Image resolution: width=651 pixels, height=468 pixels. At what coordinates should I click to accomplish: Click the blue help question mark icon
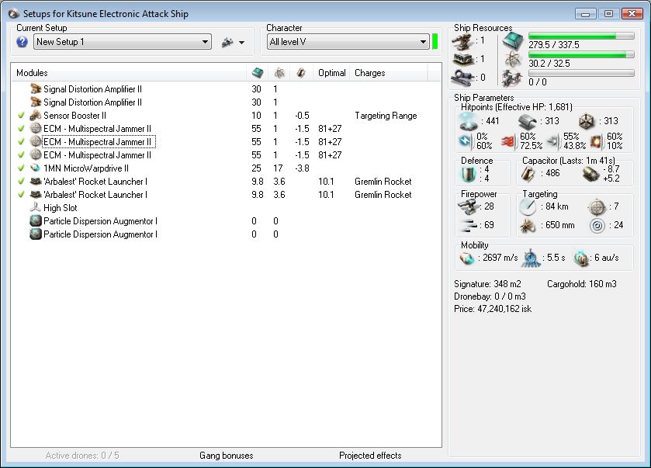pos(22,42)
